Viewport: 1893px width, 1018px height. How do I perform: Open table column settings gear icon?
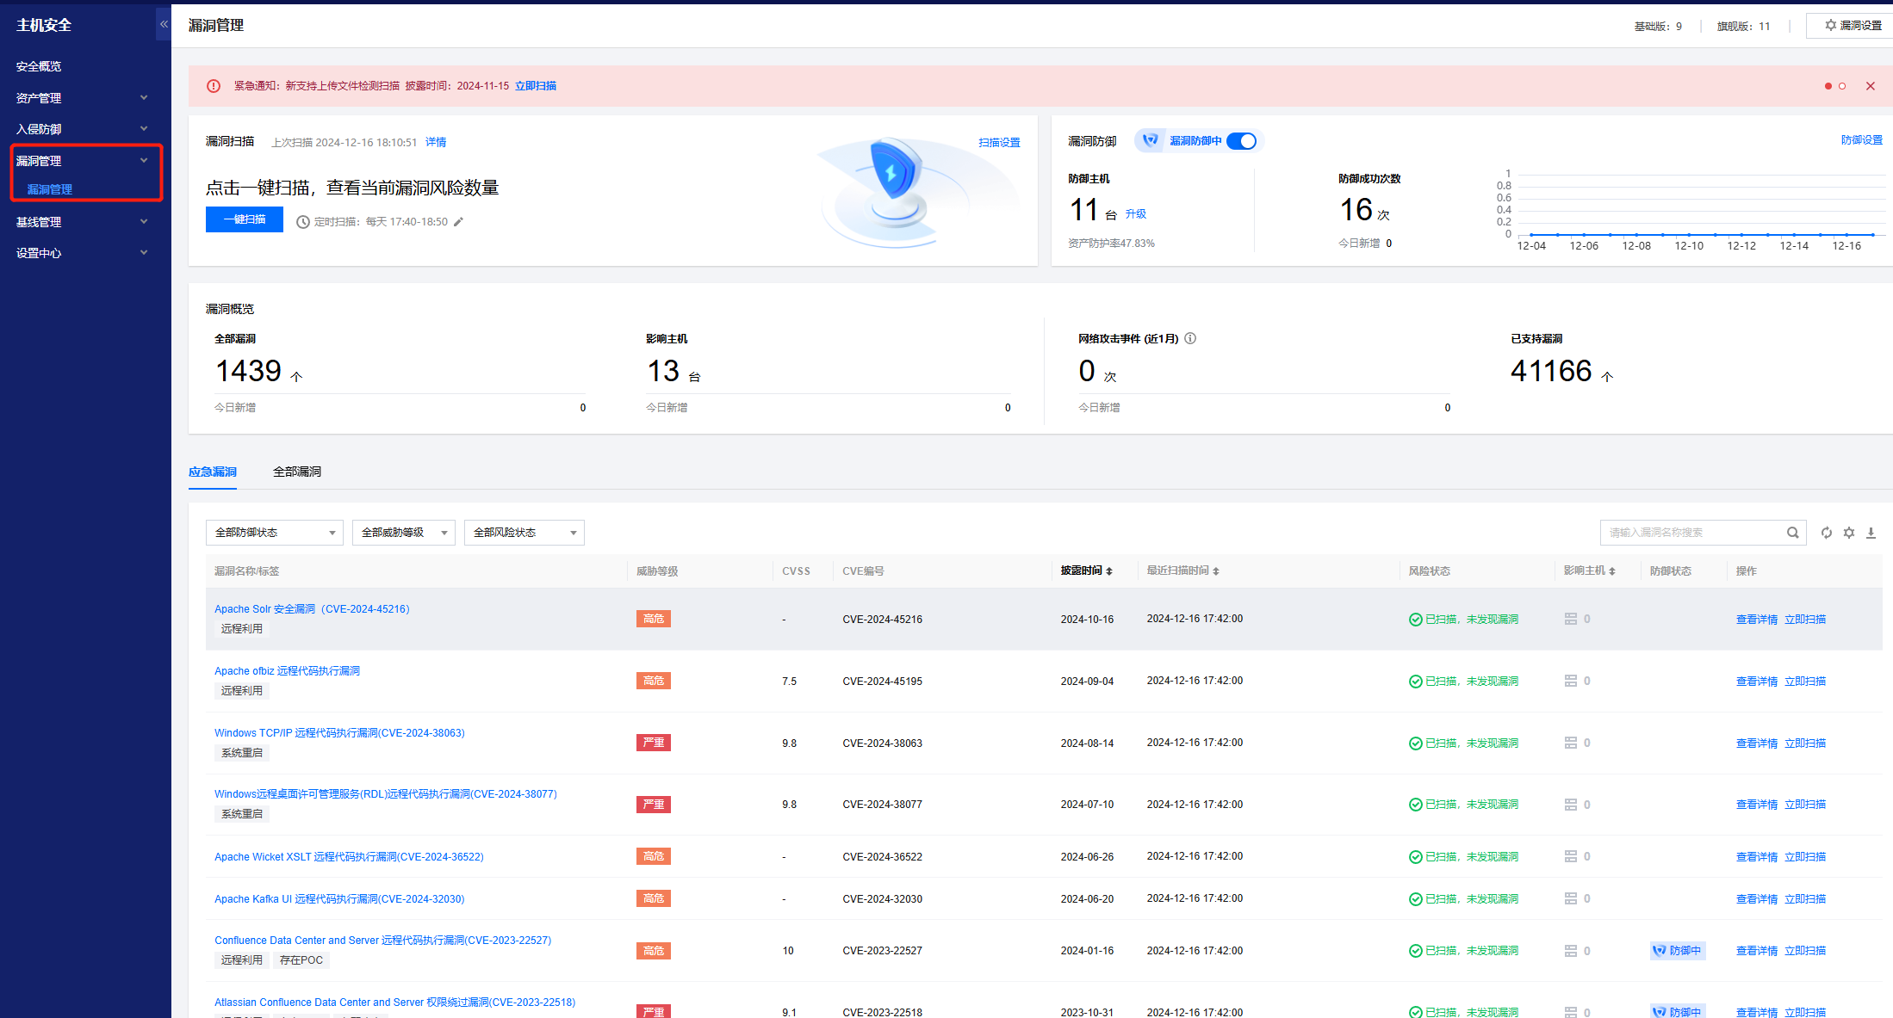(x=1848, y=533)
